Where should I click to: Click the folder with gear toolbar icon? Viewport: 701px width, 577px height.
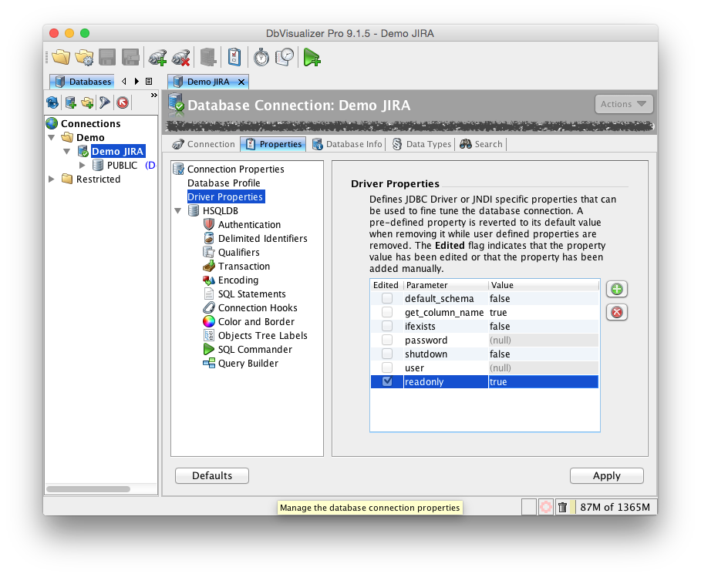click(x=84, y=57)
